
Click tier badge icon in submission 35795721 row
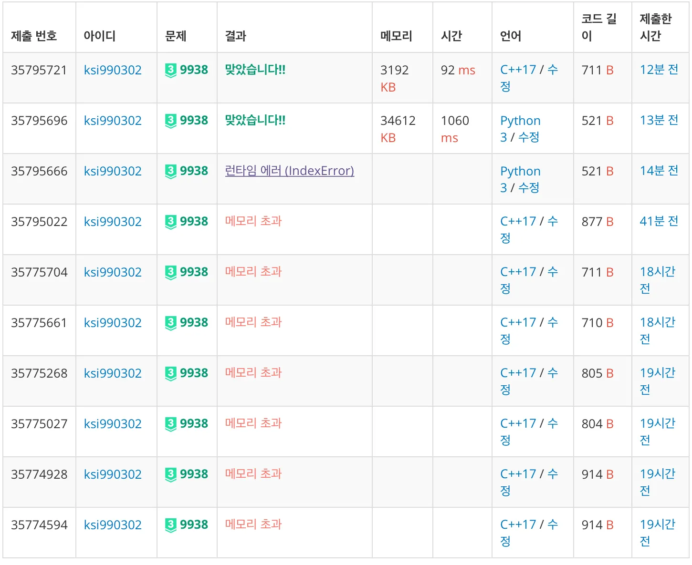coord(171,71)
